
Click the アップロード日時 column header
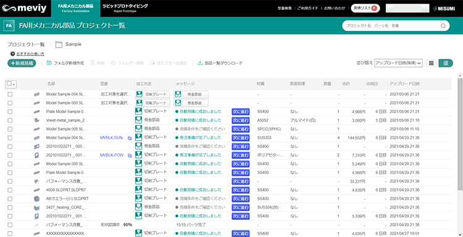(x=404, y=84)
